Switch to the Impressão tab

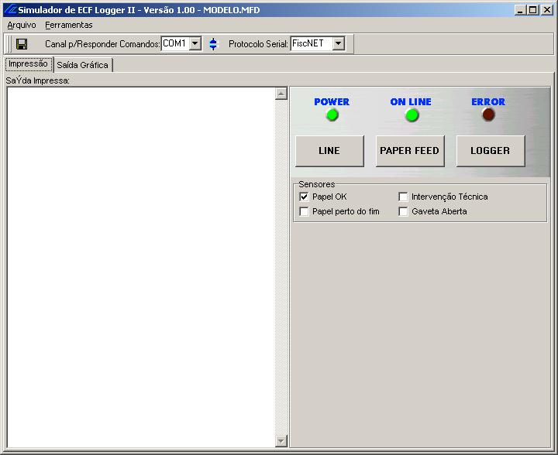point(28,64)
